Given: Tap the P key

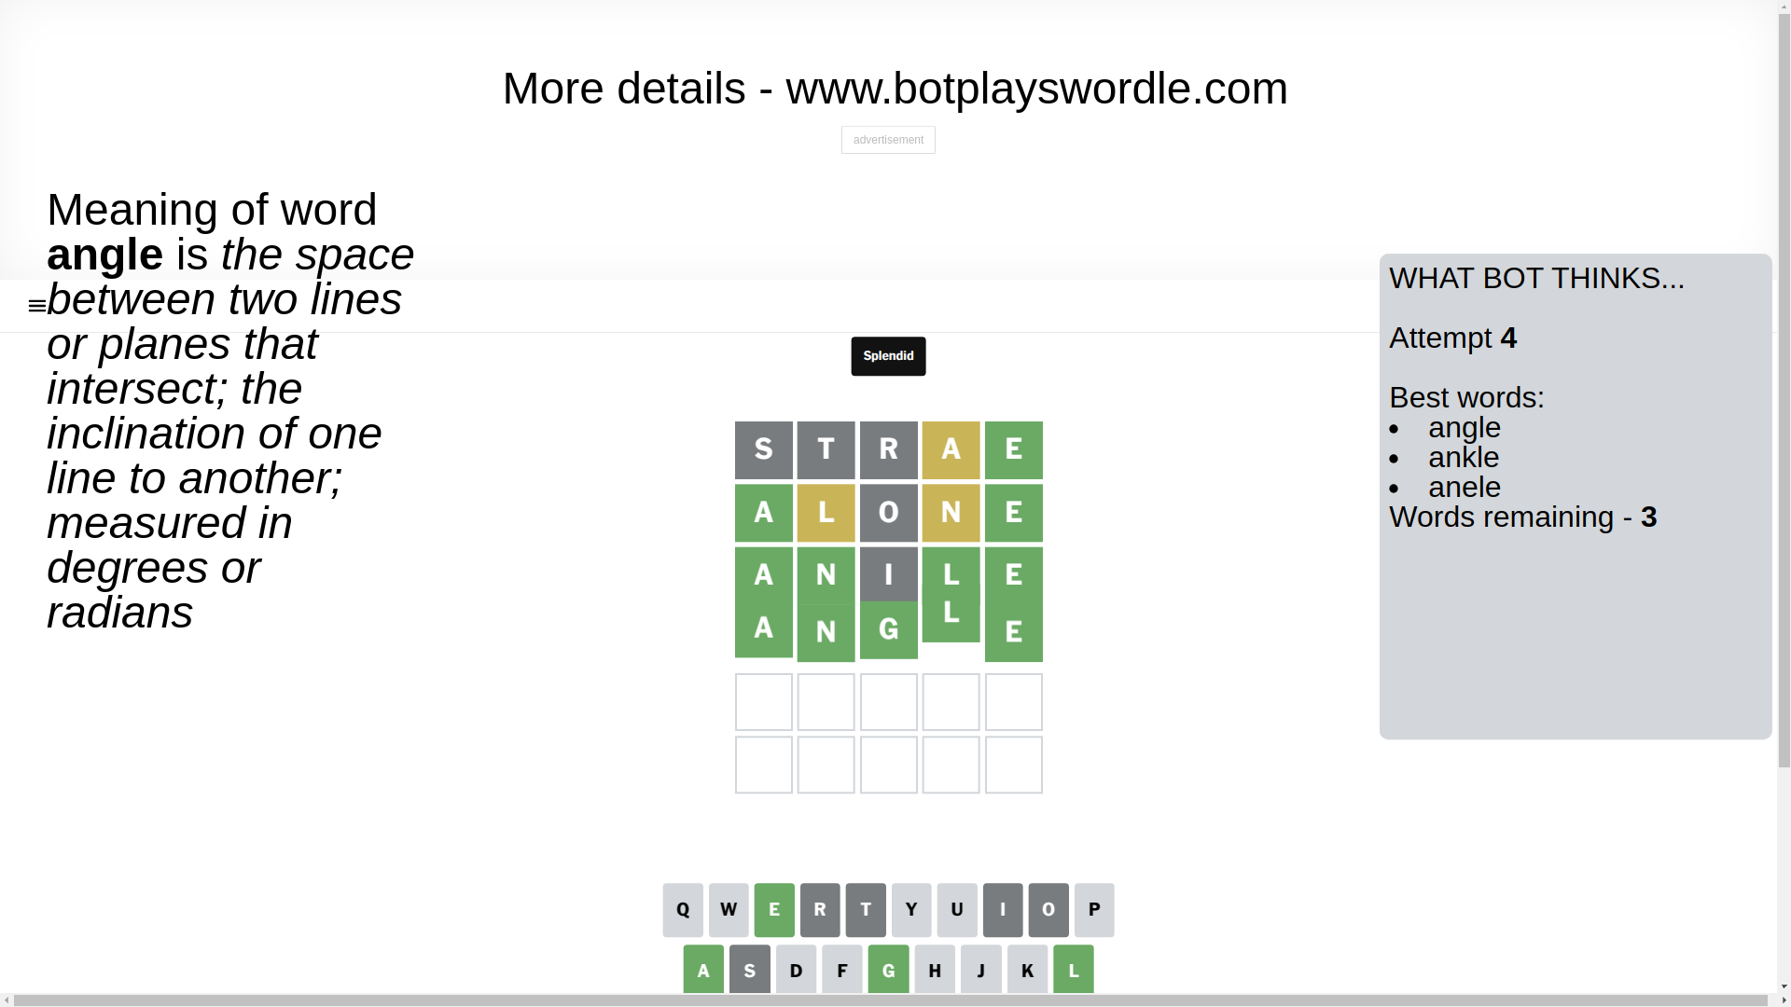Looking at the screenshot, I should point(1094,910).
